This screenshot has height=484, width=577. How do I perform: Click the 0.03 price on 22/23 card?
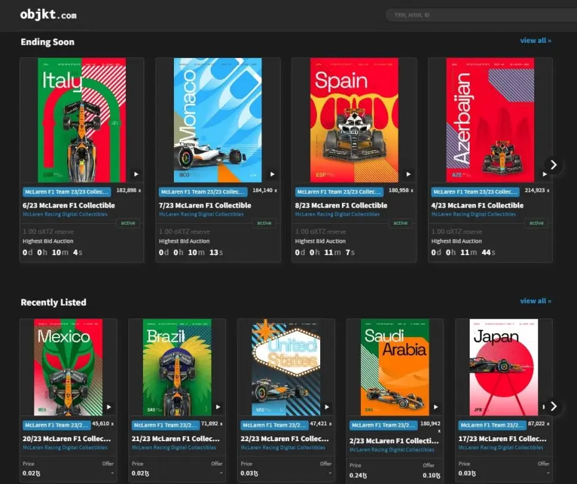249,473
